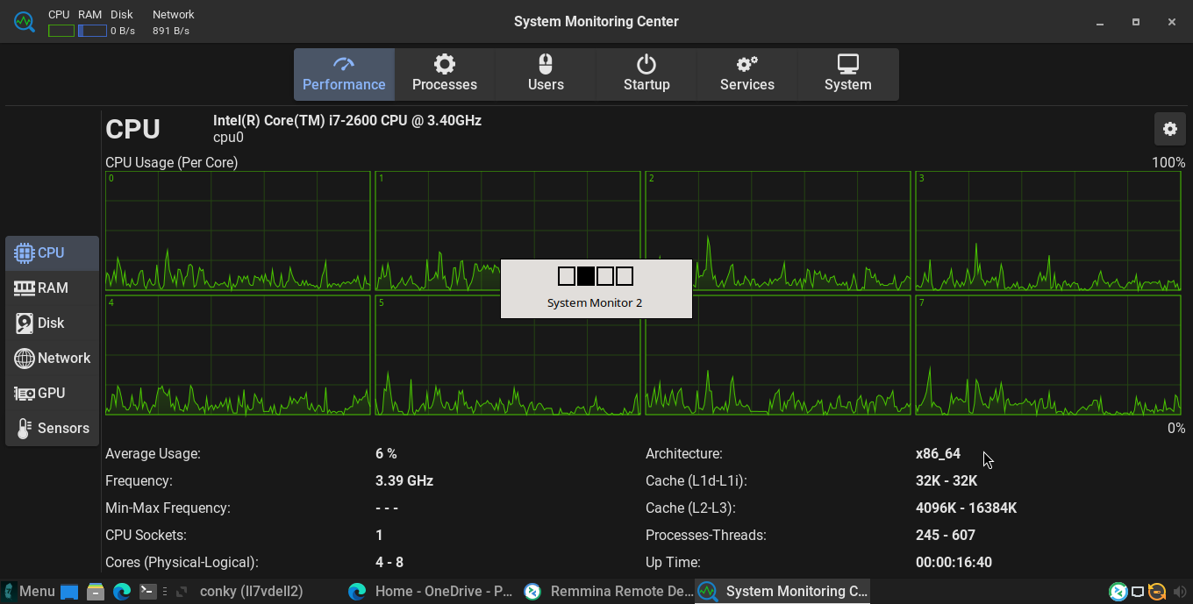The height and width of the screenshot is (604, 1193).
Task: Click the volume tray icon
Action: pos(1178,592)
